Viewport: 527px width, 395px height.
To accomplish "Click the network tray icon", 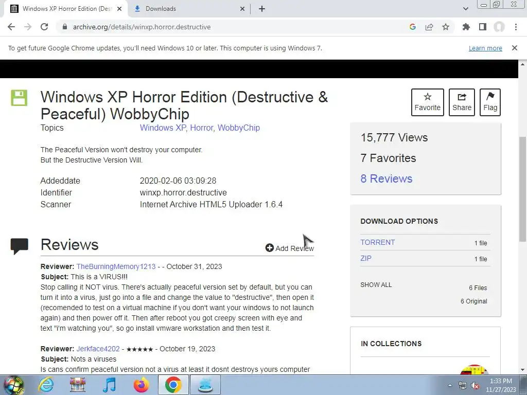I will [x=463, y=386].
